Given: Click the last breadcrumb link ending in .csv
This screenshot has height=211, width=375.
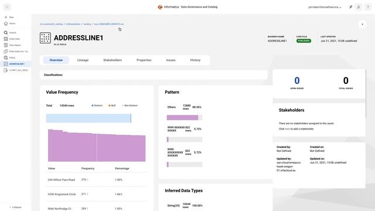Looking at the screenshot, I should point(109,24).
